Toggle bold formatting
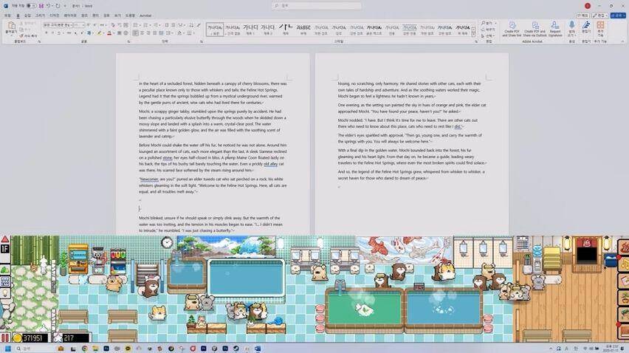Screen dimensions: 629x353 pos(46,33)
